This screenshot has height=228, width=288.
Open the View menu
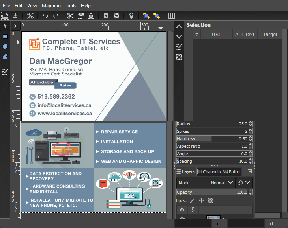(x=32, y=6)
